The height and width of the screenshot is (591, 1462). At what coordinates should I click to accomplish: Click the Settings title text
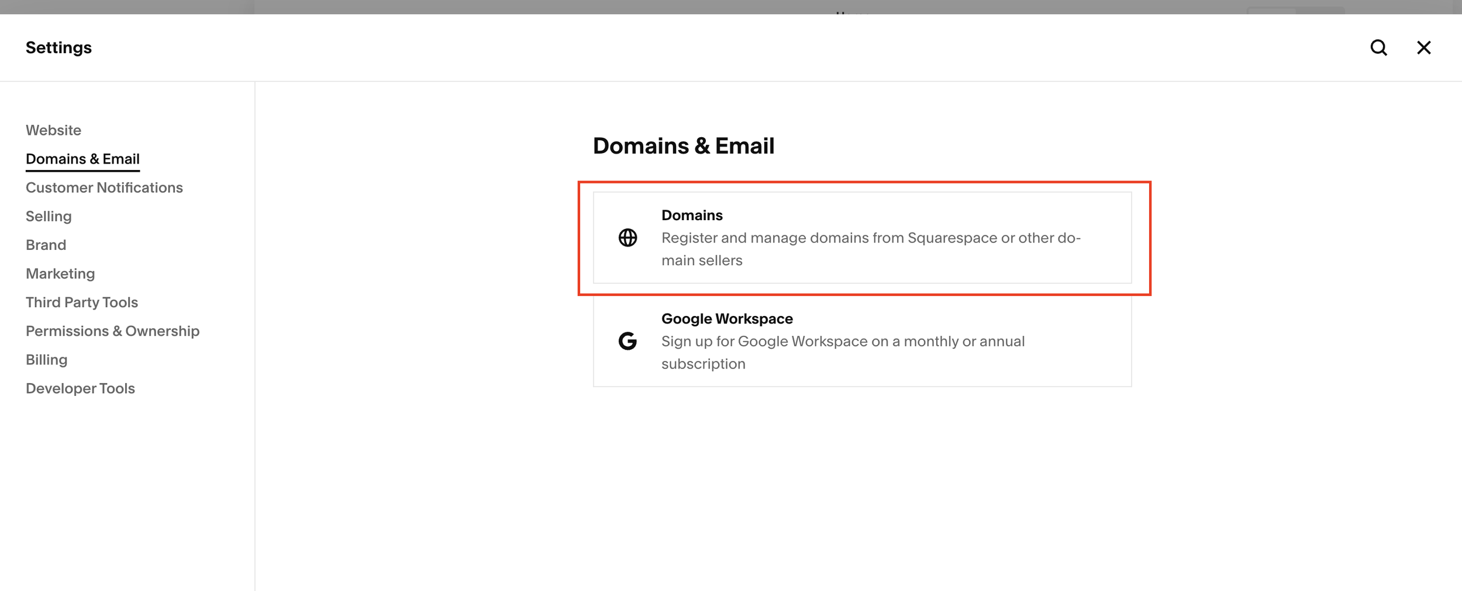coord(58,48)
